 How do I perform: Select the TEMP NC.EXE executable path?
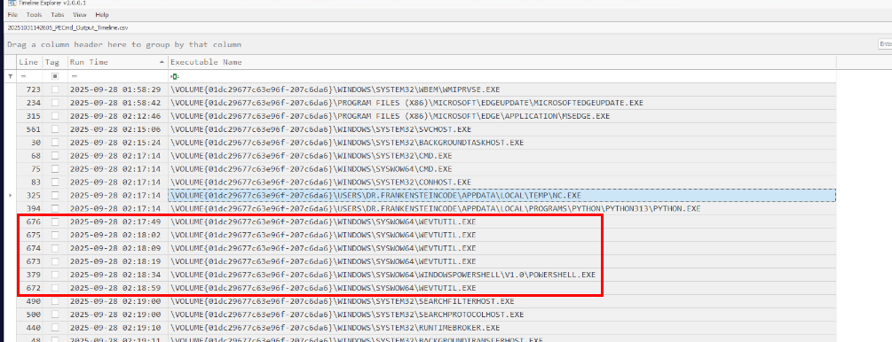[376, 196]
